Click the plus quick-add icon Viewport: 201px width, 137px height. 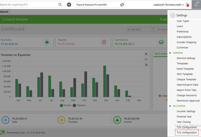coord(69,5)
